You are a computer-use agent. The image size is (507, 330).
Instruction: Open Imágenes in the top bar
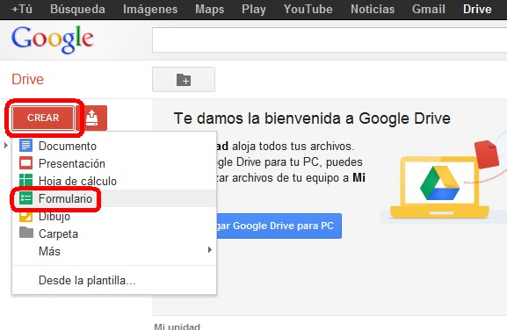[150, 10]
